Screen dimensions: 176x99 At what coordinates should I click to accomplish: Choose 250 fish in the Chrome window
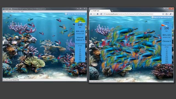pos(167,59)
